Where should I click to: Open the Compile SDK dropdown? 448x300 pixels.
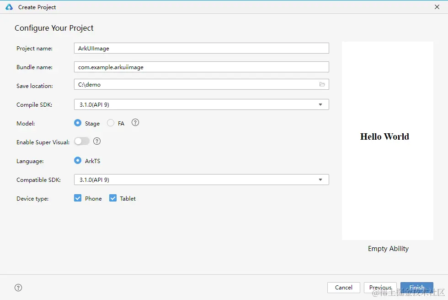click(x=202, y=104)
